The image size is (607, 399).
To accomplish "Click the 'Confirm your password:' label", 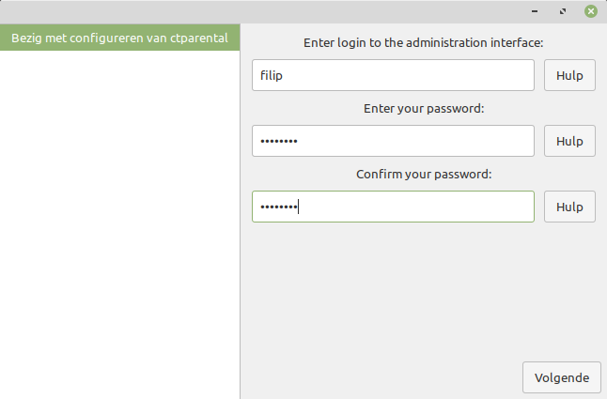I will [x=424, y=174].
